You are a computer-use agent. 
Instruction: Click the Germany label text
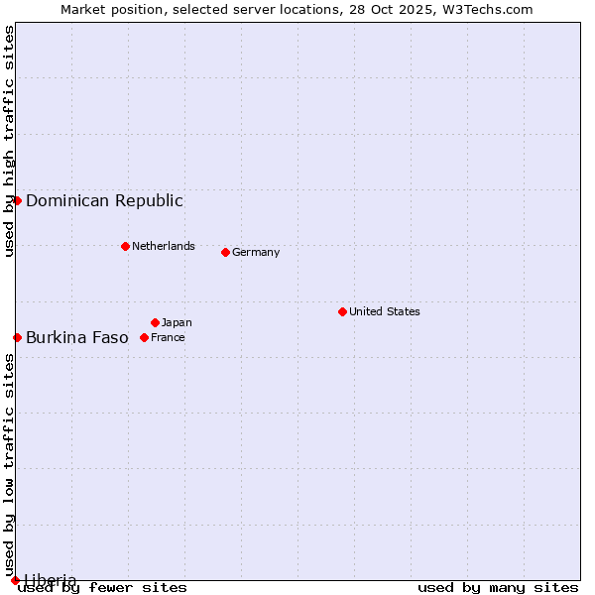[x=256, y=252]
